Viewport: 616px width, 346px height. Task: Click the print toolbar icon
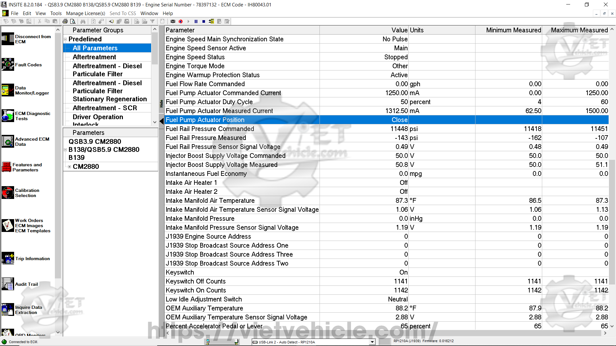[65, 21]
